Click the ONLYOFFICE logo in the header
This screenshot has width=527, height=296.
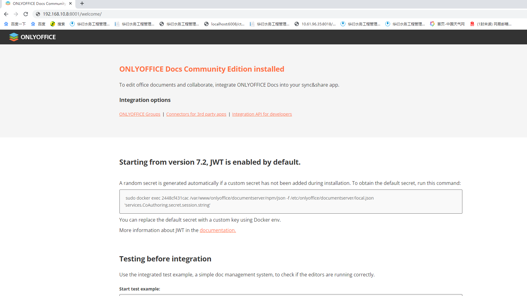[x=32, y=37]
